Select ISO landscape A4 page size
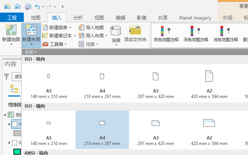 pyautogui.click(x=102, y=130)
